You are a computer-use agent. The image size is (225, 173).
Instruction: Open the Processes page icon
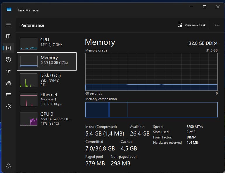(8, 36)
